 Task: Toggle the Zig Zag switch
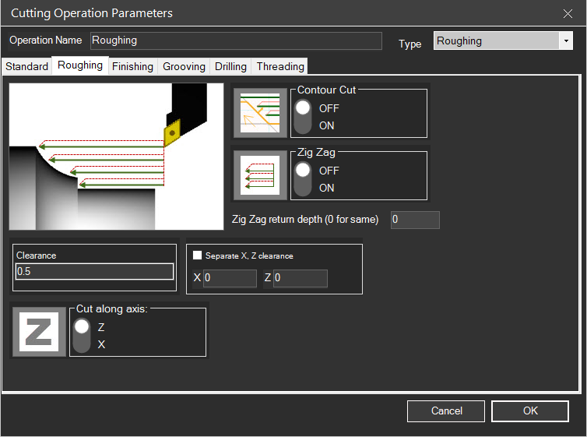click(x=303, y=178)
